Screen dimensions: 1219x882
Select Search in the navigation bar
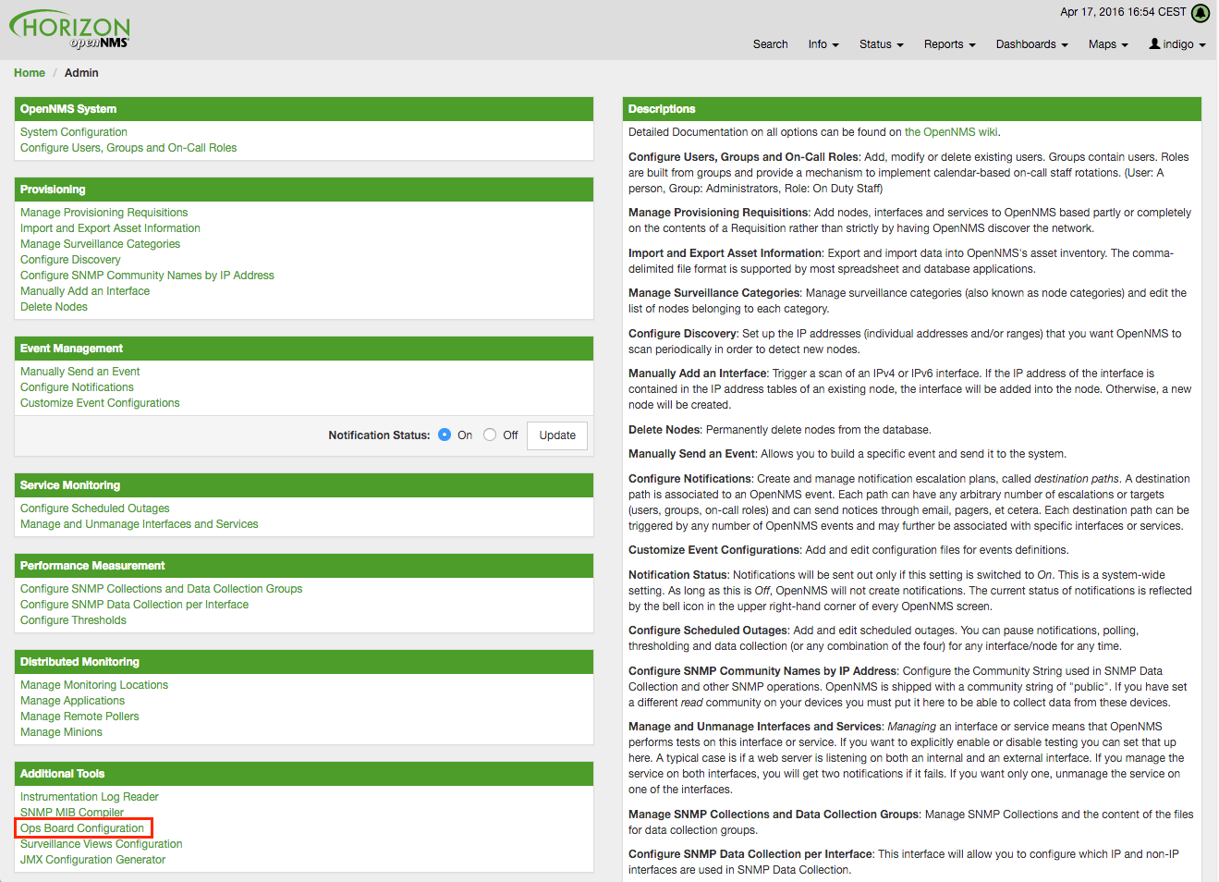click(770, 43)
